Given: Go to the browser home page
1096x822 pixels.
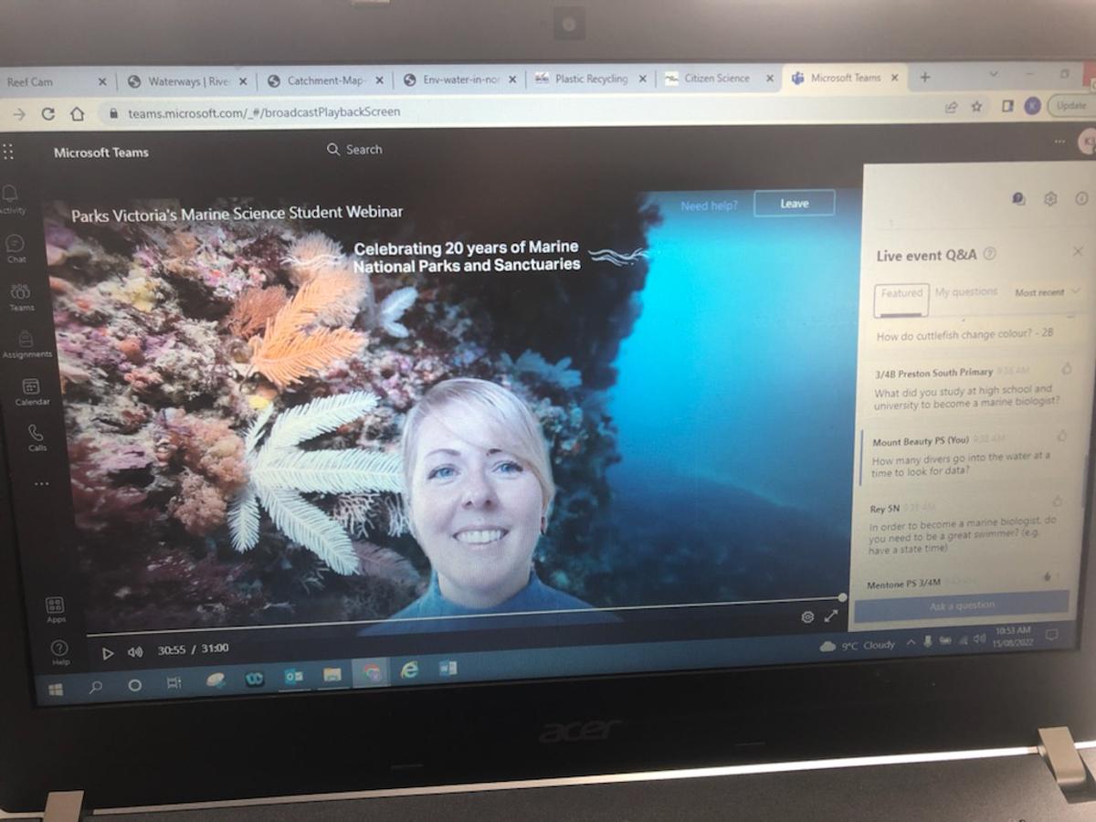Looking at the screenshot, I should 78,113.
